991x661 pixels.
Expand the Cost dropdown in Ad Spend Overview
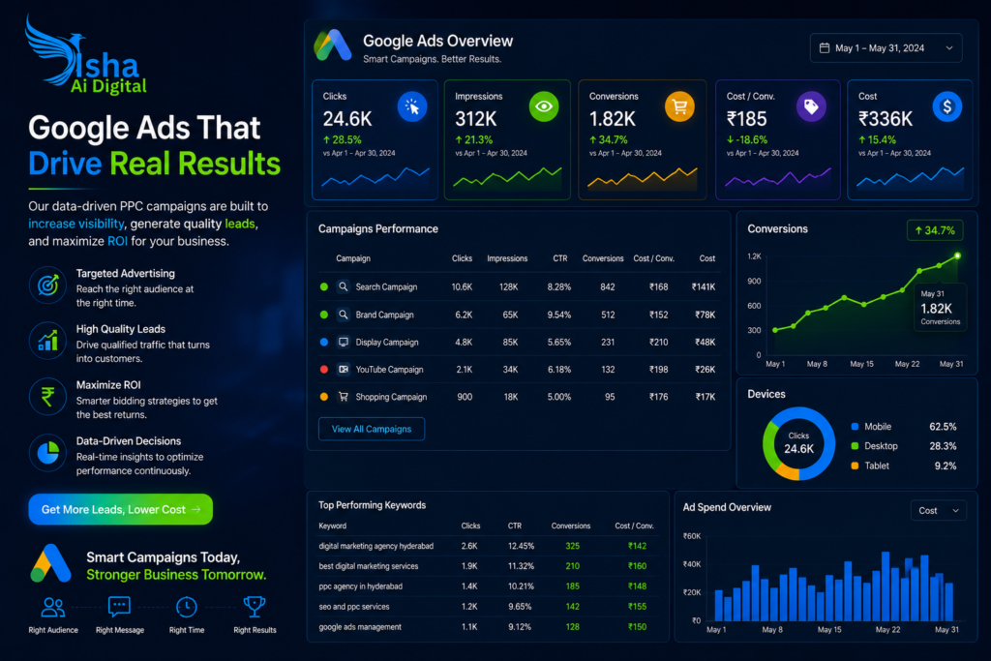939,511
